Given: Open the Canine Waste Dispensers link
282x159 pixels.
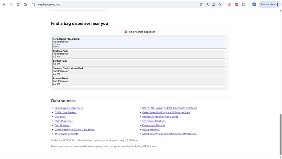Looking at the screenshot, I should [x=69, y=108].
